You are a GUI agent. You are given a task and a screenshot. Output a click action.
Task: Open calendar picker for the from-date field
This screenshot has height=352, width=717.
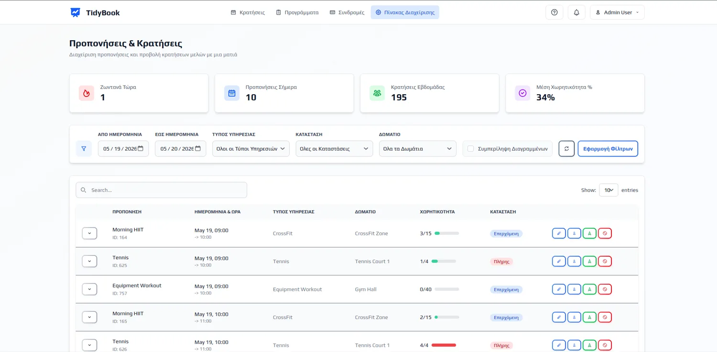point(141,148)
